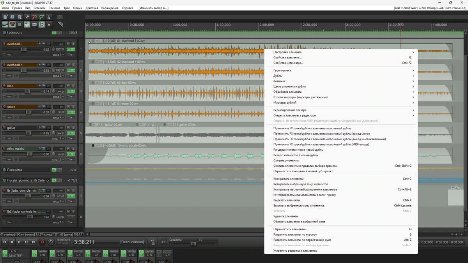Toggle grid lines toolbar icon
Screen dimensions: 468x263
point(34,25)
